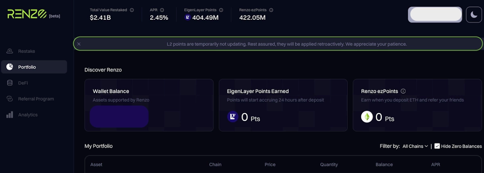Click info icon next to APR

point(162,10)
